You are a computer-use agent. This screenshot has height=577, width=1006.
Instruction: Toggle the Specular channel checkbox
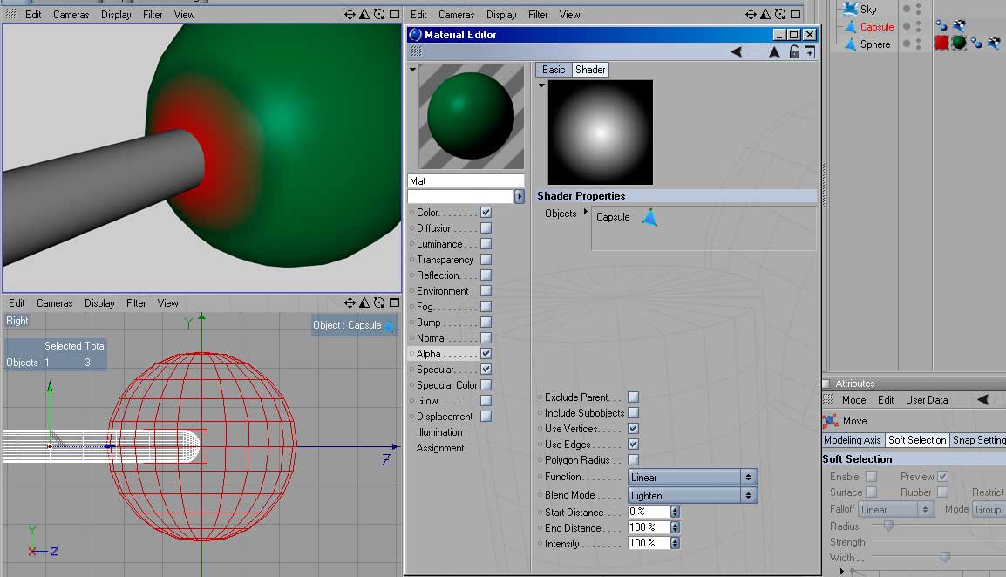tap(486, 369)
